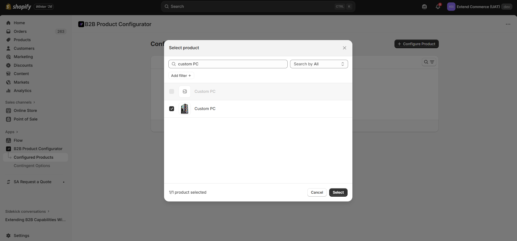The image size is (517, 241).
Task: Open Flow app icon in sidebar
Action: [x=8, y=140]
